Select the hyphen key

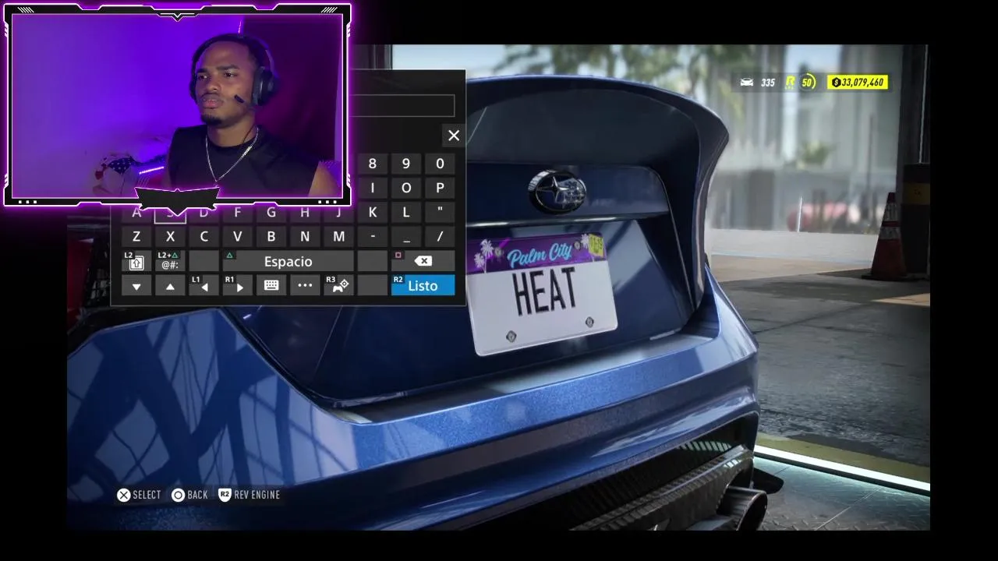click(x=372, y=237)
